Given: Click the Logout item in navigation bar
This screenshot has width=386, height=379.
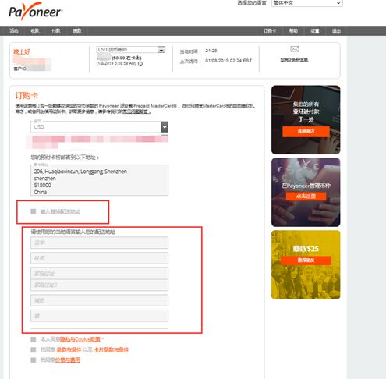Looking at the screenshot, I should [x=336, y=31].
